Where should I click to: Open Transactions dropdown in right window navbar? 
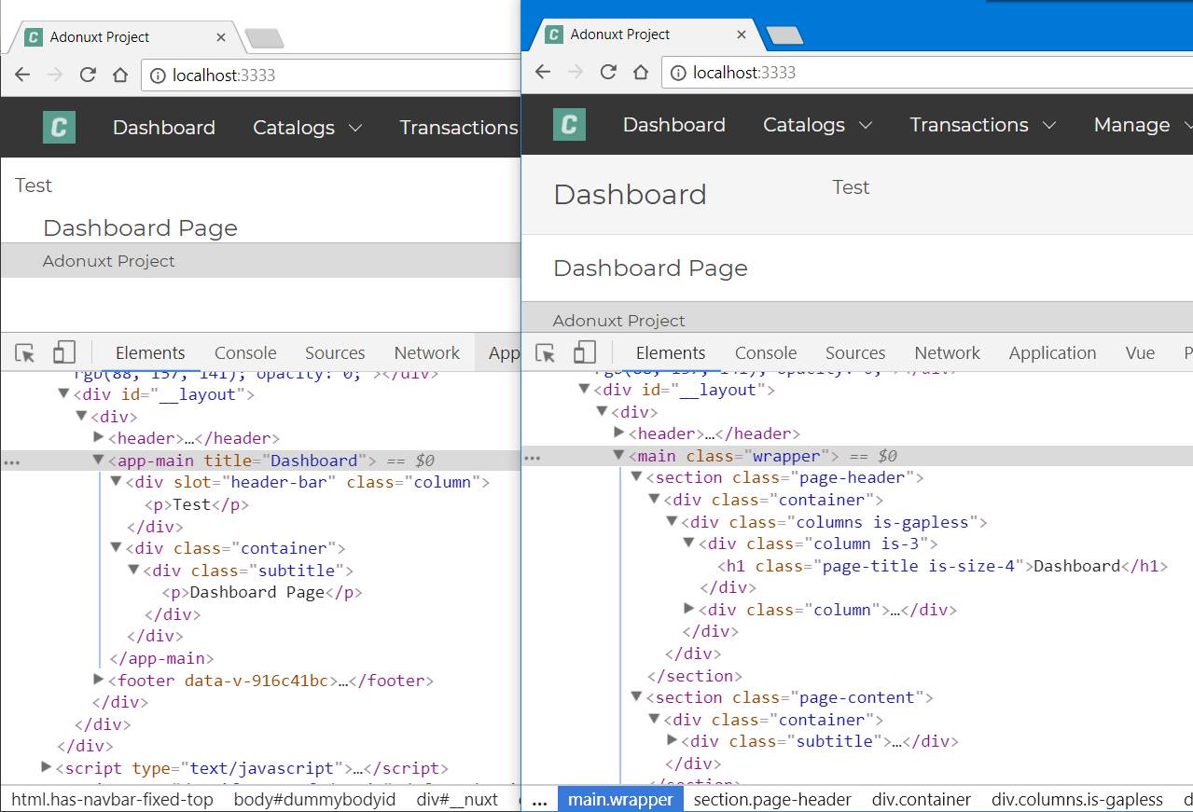pyautogui.click(x=983, y=125)
